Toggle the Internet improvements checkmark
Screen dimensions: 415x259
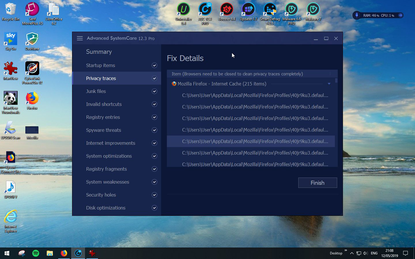pyautogui.click(x=154, y=143)
